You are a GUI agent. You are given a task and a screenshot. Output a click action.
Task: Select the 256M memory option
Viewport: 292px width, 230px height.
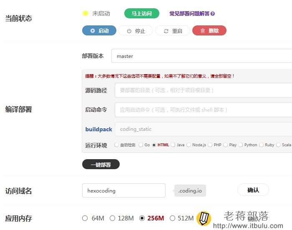[142, 218]
